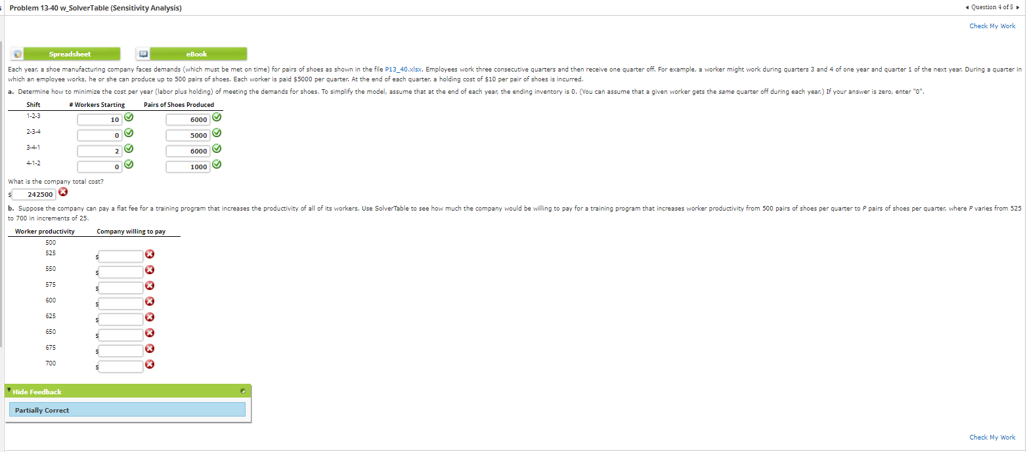The height and width of the screenshot is (452, 1027).
Task: Collapse the Hide Feedback panel header
Action: pyautogui.click(x=127, y=392)
